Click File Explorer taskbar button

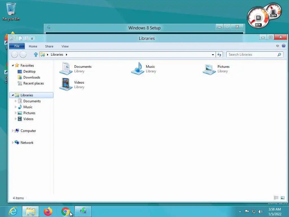point(30,211)
